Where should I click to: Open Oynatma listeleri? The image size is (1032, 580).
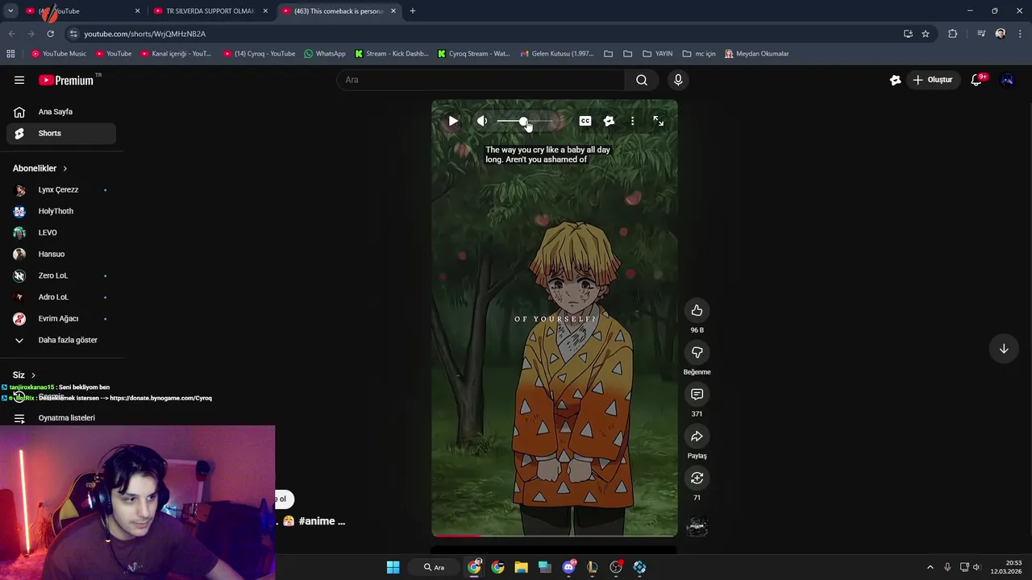point(61,418)
